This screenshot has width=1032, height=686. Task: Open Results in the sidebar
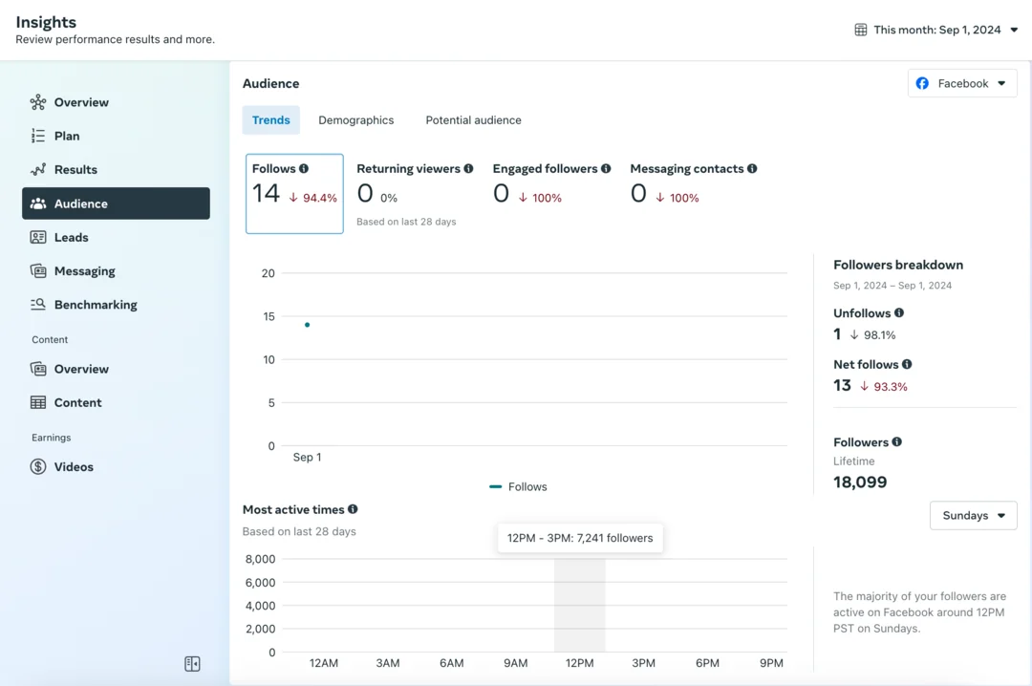pos(116,169)
